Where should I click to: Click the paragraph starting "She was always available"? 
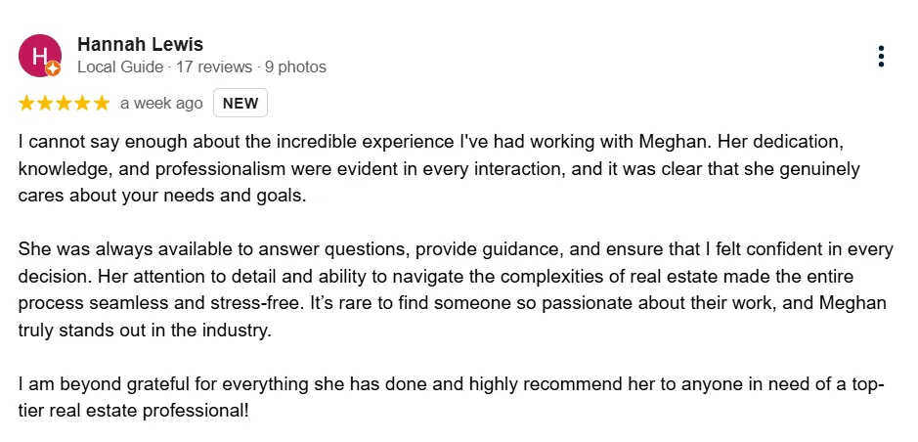tap(456, 290)
